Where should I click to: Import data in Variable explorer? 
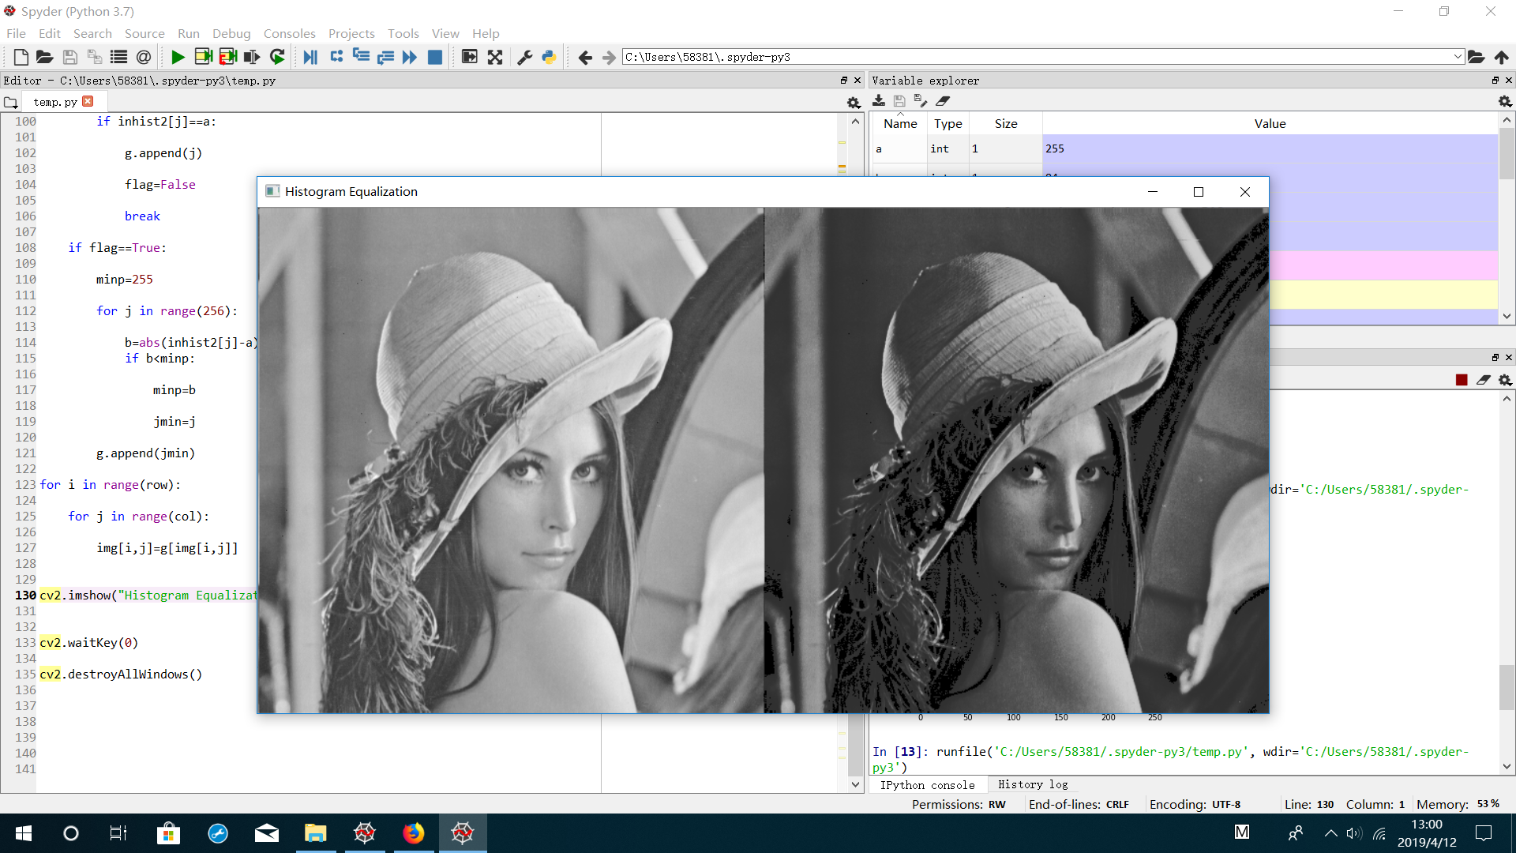tap(879, 101)
